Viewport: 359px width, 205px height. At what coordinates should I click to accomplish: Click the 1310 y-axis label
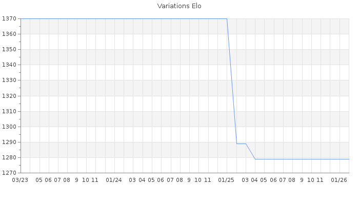9,111
